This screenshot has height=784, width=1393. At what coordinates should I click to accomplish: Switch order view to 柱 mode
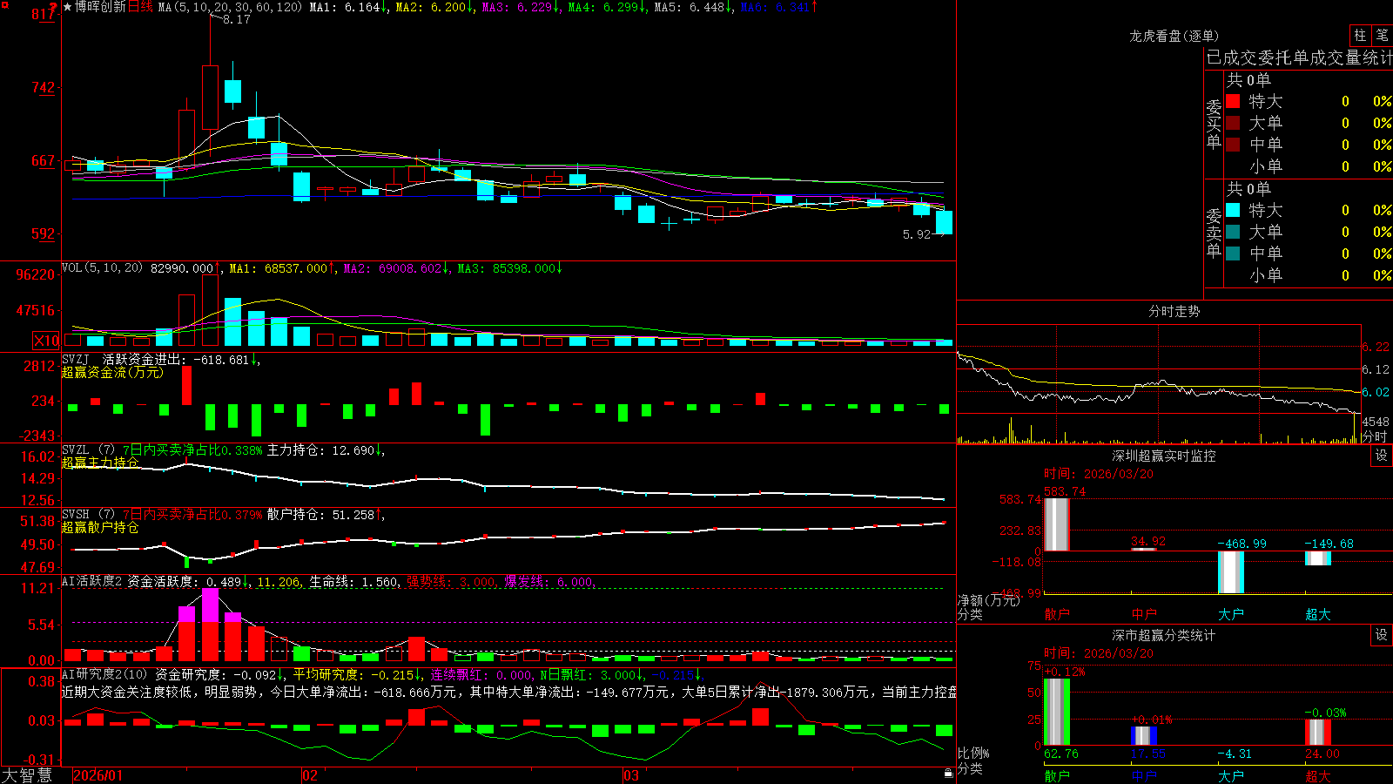(x=1360, y=35)
